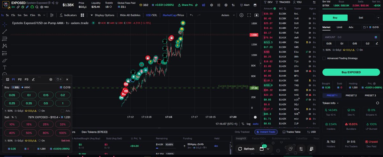The width and height of the screenshot is (383, 157).
Task: Add EXPOSED token to favorites star
Action: pyautogui.click(x=57, y=3)
